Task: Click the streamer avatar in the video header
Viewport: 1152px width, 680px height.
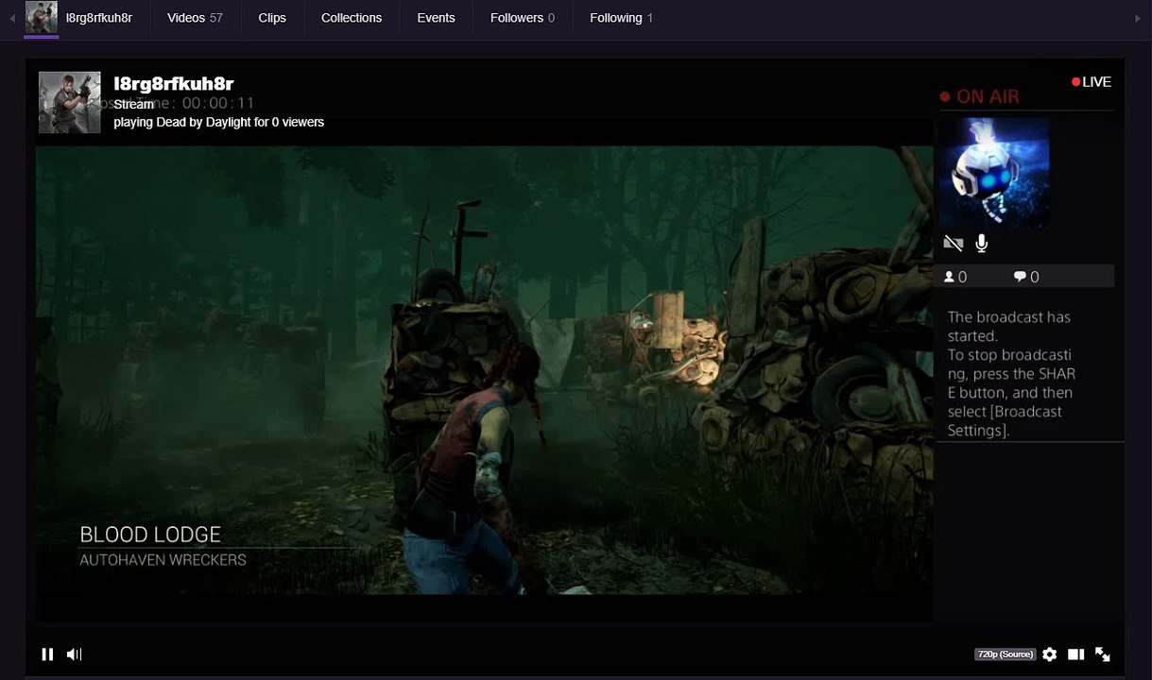Action: (x=70, y=102)
